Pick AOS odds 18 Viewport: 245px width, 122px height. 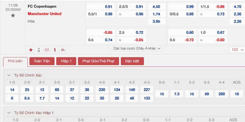point(237,94)
